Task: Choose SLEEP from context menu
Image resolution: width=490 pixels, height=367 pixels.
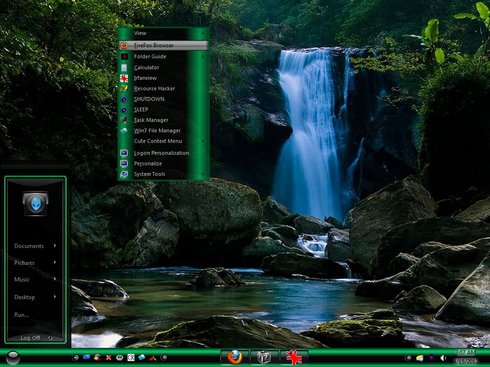Action: [163, 110]
